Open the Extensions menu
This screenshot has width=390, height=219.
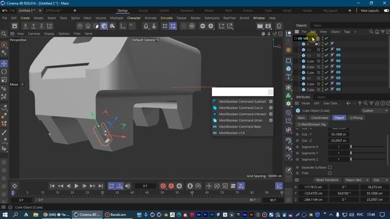point(212,18)
